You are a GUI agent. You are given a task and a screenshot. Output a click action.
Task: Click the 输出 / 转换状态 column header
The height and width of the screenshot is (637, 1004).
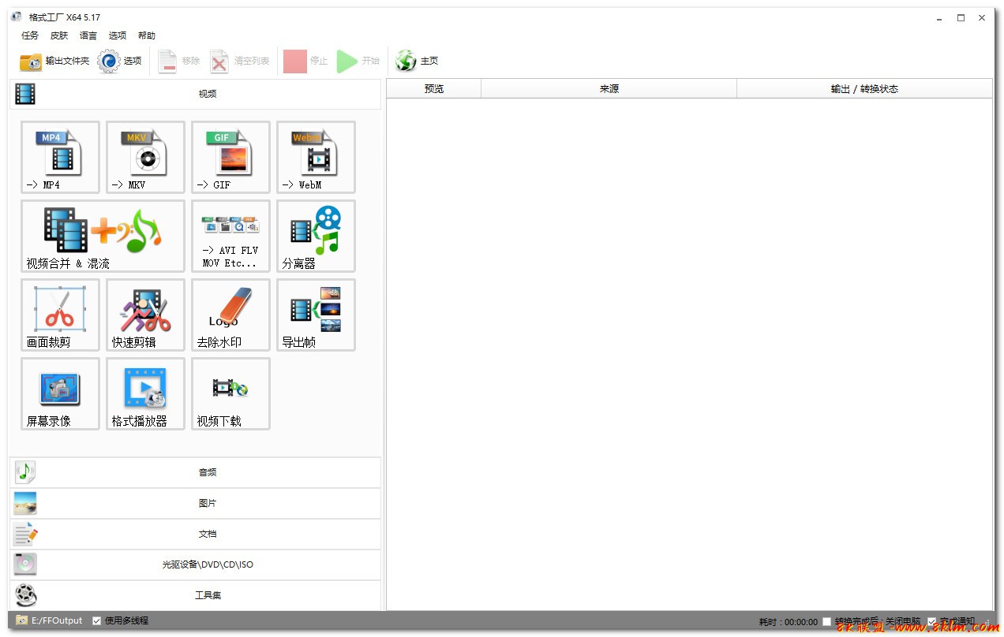864,89
